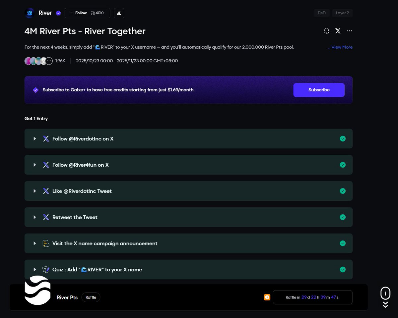Click the River Pts reward label
398x318 pixels.
67,297
